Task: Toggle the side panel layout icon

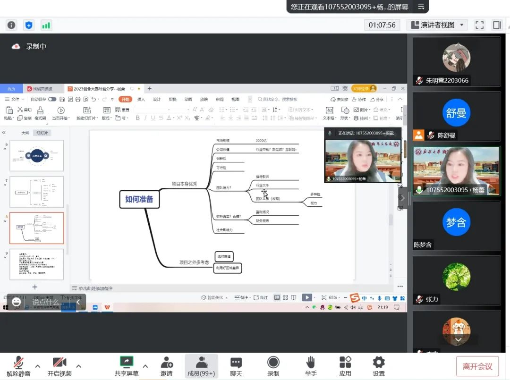Action: pos(497,25)
